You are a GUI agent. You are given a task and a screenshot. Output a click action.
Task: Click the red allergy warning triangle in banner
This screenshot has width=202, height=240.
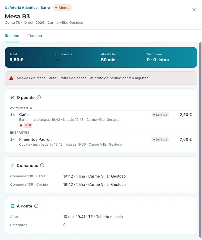11,78
